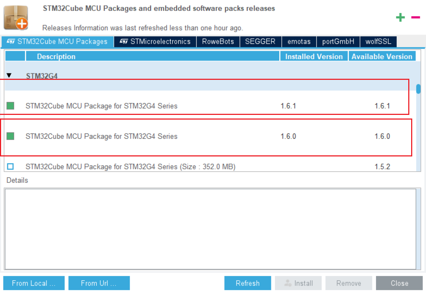Image resolution: width=426 pixels, height=293 pixels.
Task: Open the RoweBots tab
Action: coord(218,42)
